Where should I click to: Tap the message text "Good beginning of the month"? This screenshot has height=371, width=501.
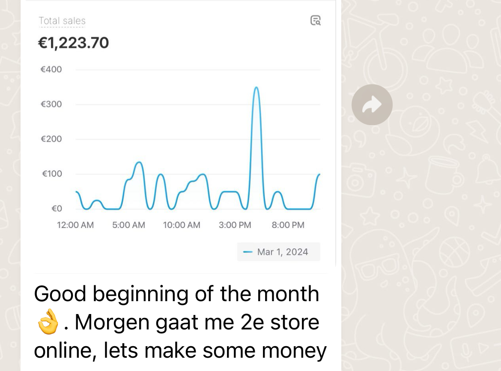[176, 294]
